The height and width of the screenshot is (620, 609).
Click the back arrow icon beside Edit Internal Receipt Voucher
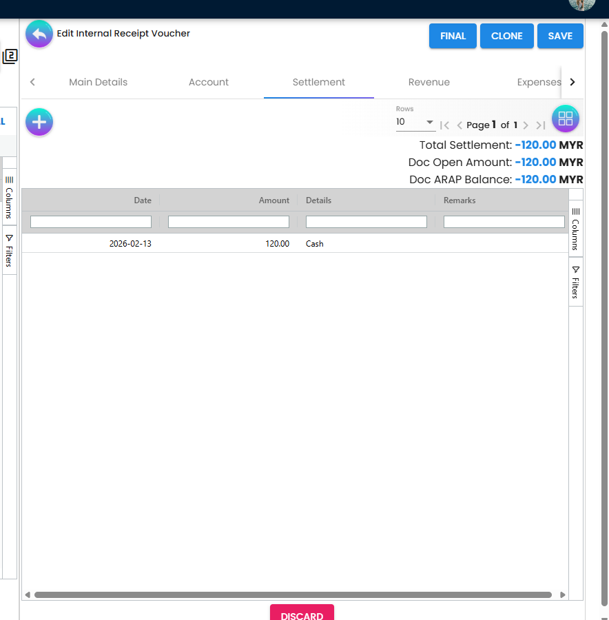click(39, 34)
